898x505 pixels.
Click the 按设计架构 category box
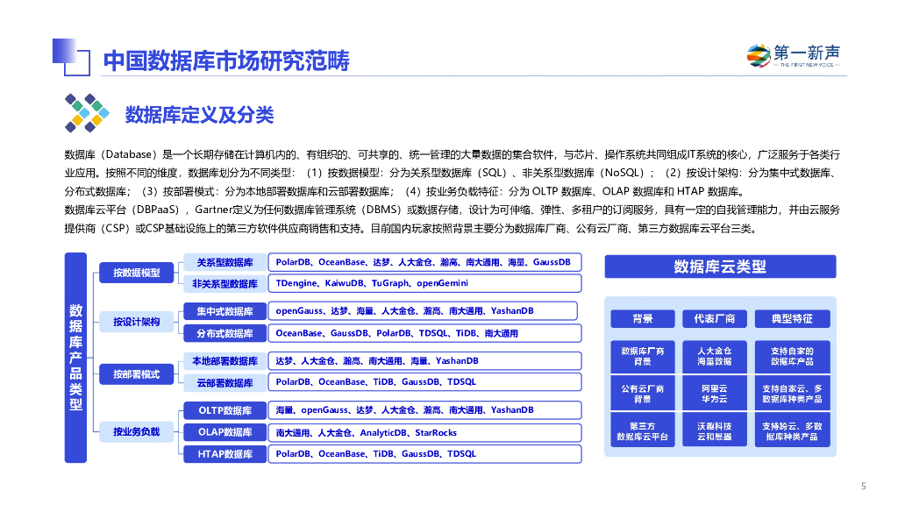136,322
